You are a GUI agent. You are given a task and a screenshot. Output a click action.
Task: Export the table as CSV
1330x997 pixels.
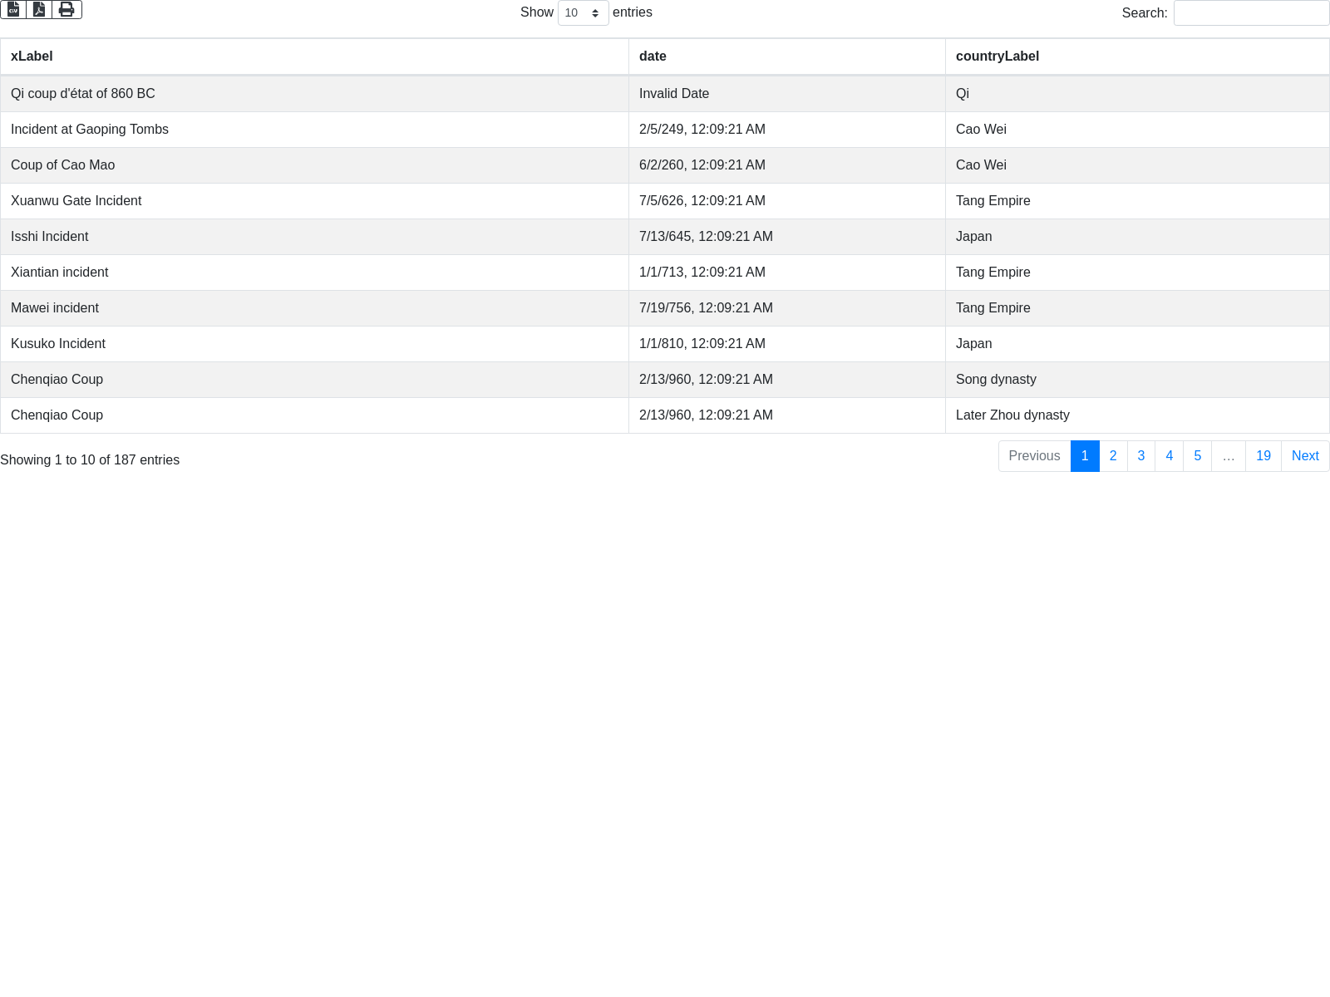[13, 9]
